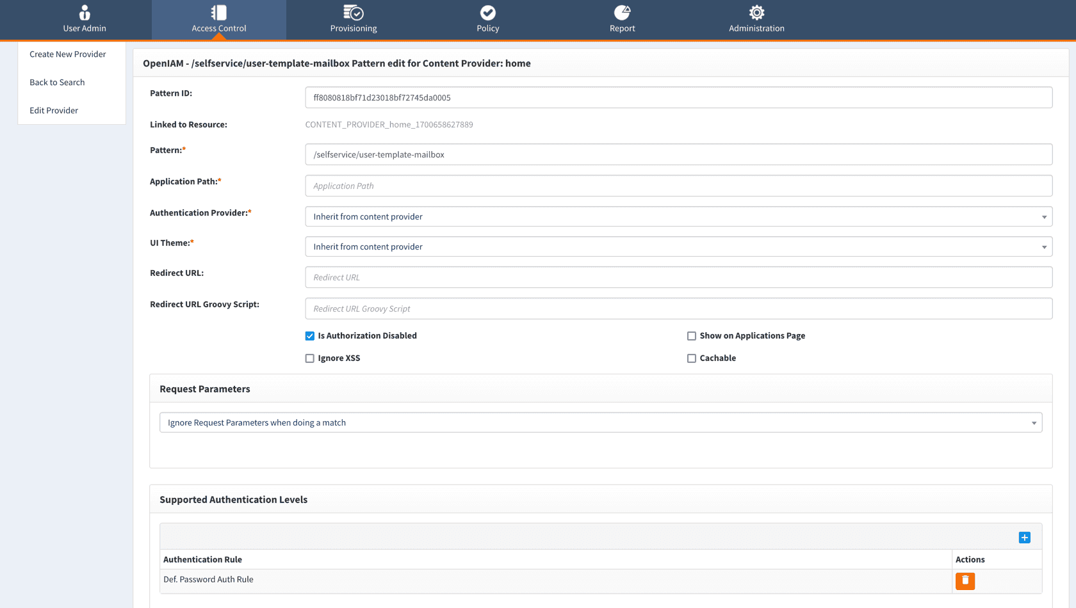
Task: Select the Policy checkmark icon
Action: (487, 13)
